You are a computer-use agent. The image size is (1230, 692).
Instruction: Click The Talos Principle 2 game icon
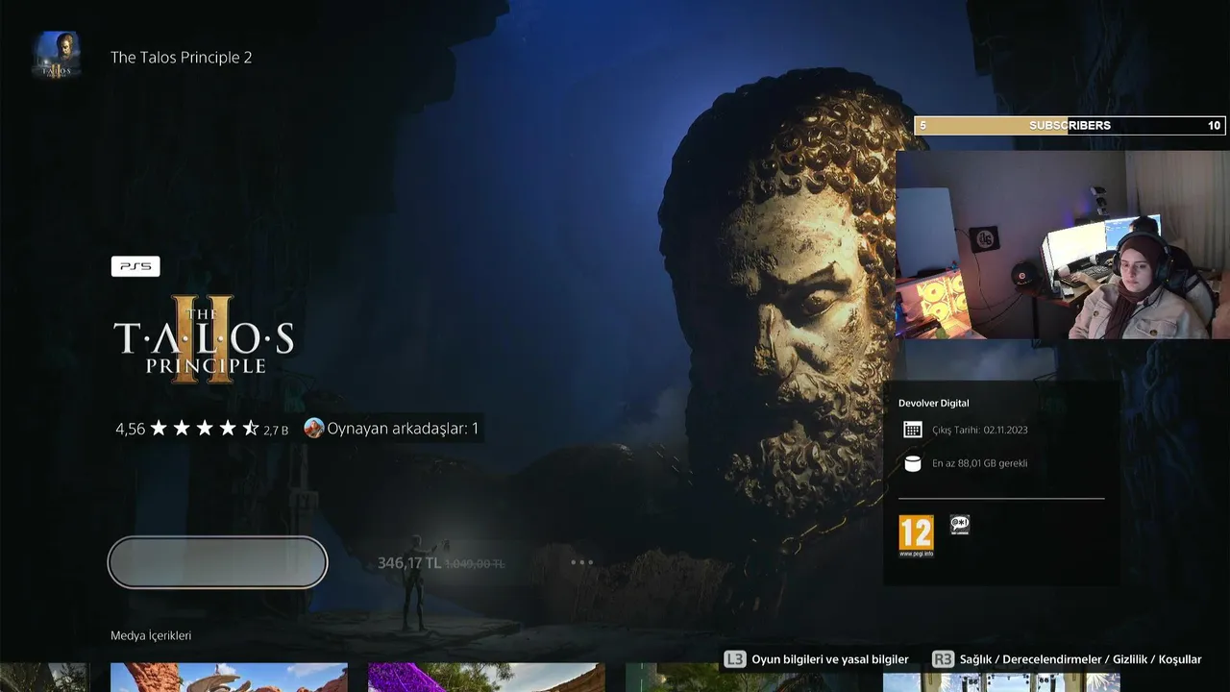point(57,56)
